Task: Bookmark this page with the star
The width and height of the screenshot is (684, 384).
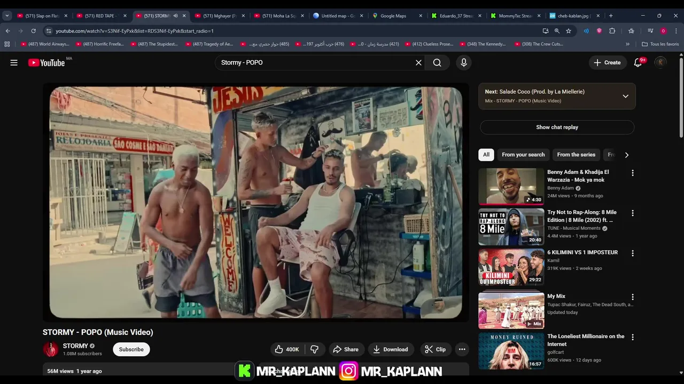Action: (x=569, y=31)
